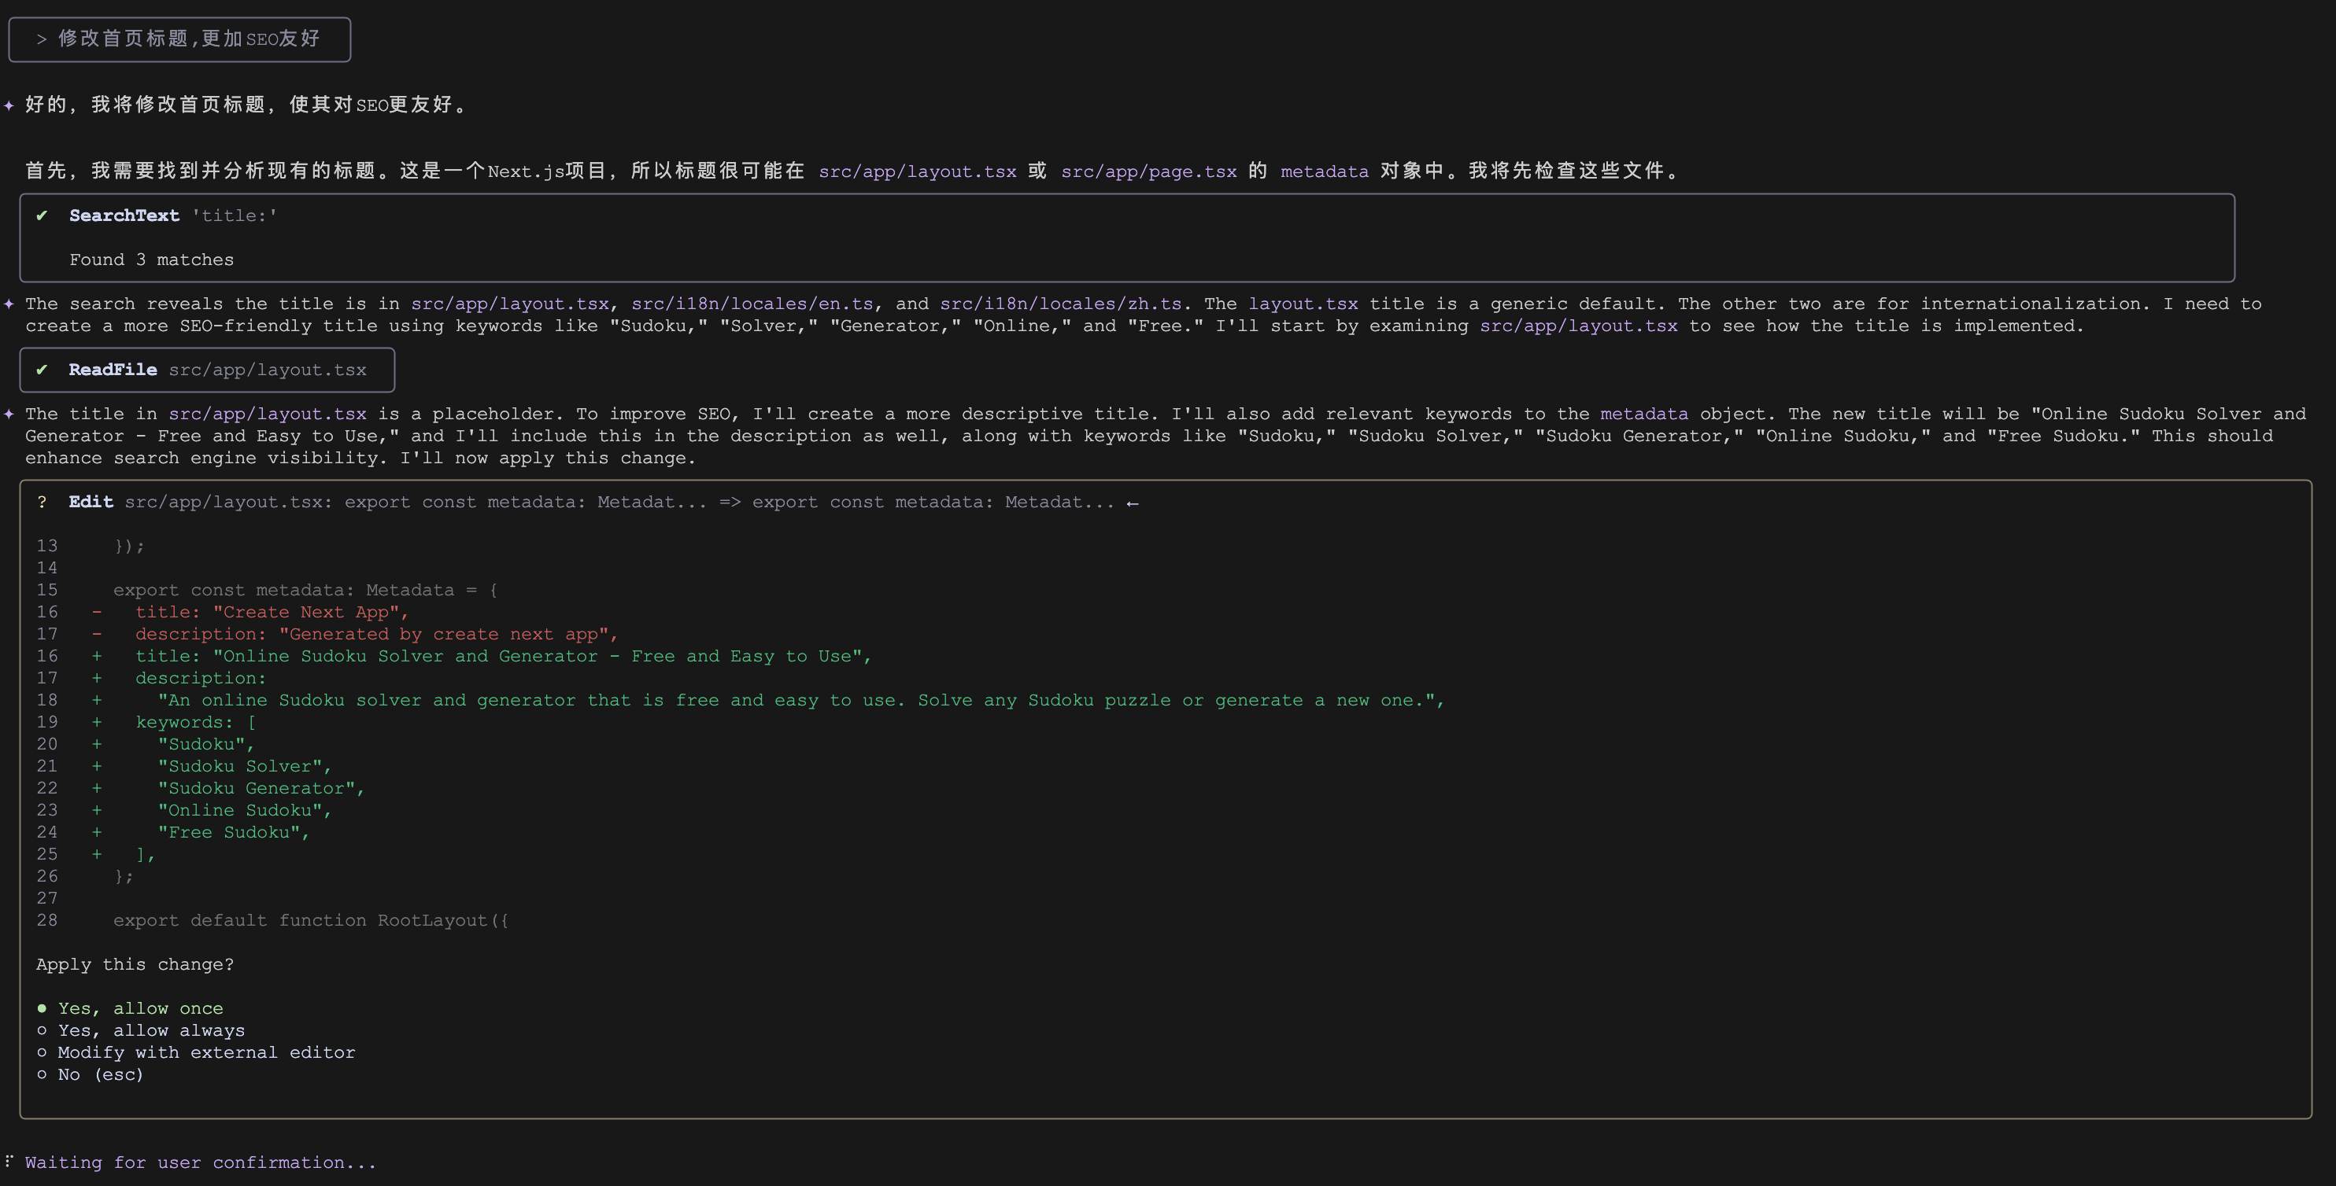2336x1186 pixels.
Task: Click line number 13 in diff
Action: pos(47,547)
